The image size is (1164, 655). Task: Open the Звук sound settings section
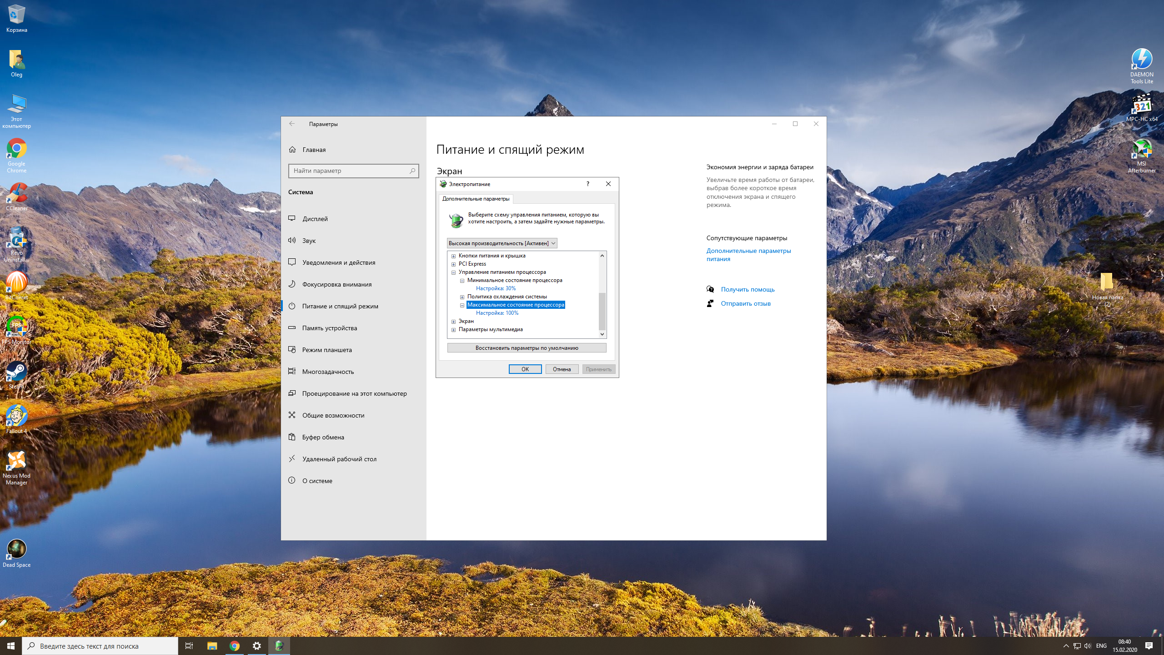click(x=309, y=241)
